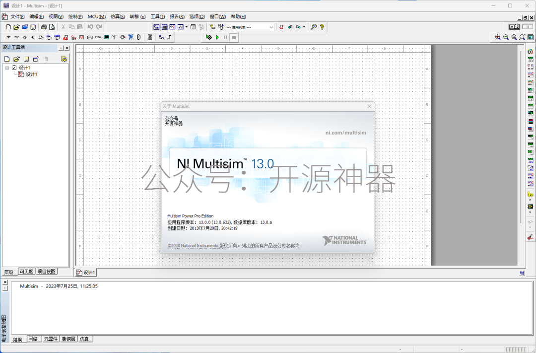Save from the Design Toolbox toolbar

26,59
